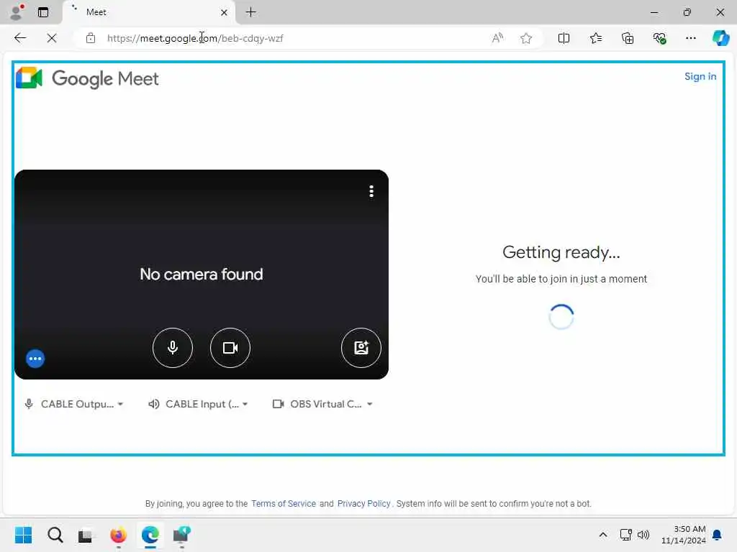Open Browser essentials heart icon
This screenshot has height=552, width=737.
click(659, 38)
